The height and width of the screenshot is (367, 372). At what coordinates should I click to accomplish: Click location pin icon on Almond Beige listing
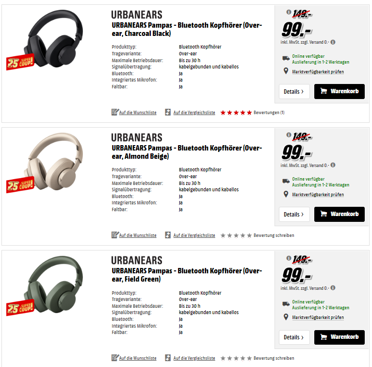(x=286, y=194)
